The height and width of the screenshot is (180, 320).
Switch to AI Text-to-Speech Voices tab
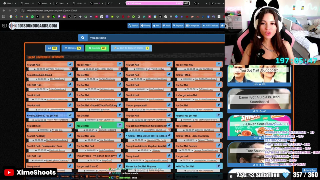click(x=131, y=48)
